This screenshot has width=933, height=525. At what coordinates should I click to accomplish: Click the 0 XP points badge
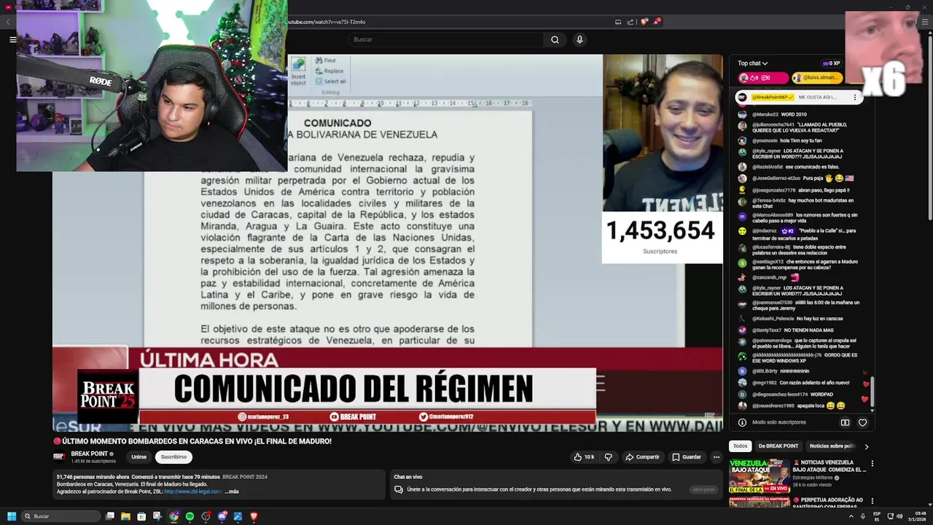(831, 63)
